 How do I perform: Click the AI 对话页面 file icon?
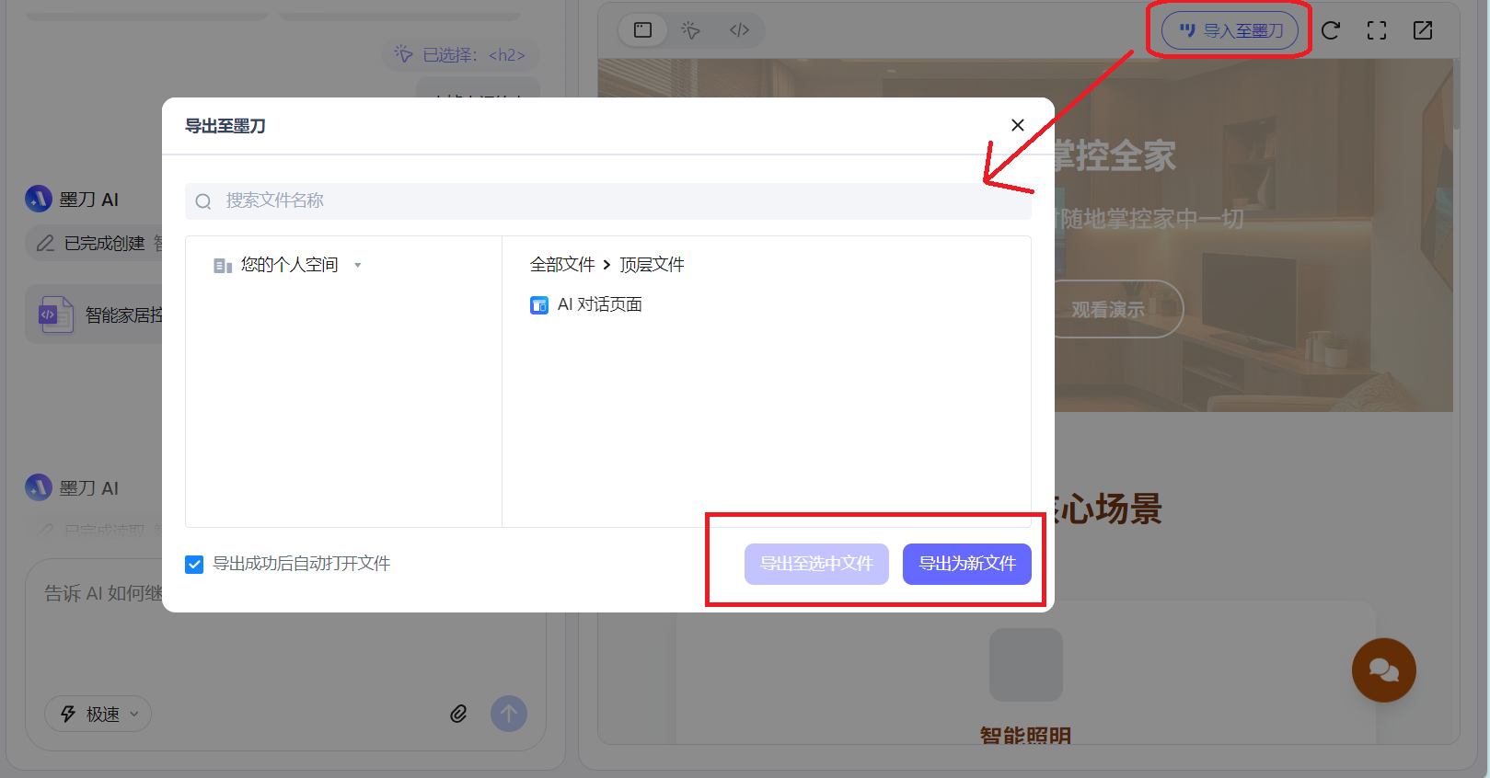(539, 305)
